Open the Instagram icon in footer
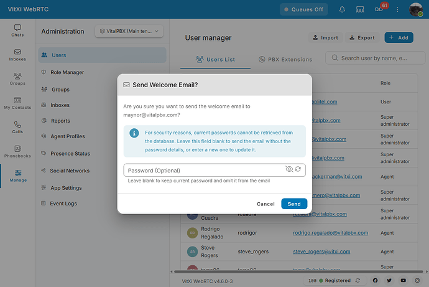Image resolution: width=429 pixels, height=287 pixels. (x=417, y=280)
